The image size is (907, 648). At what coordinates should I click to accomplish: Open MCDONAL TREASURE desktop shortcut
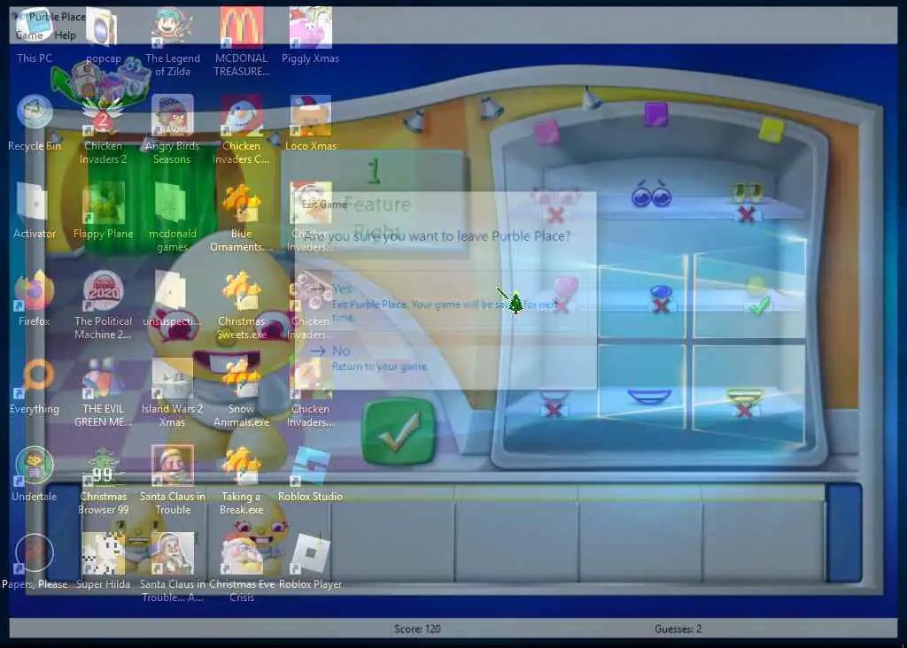pos(241,42)
